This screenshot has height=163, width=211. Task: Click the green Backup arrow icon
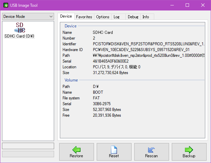[x=189, y=150]
